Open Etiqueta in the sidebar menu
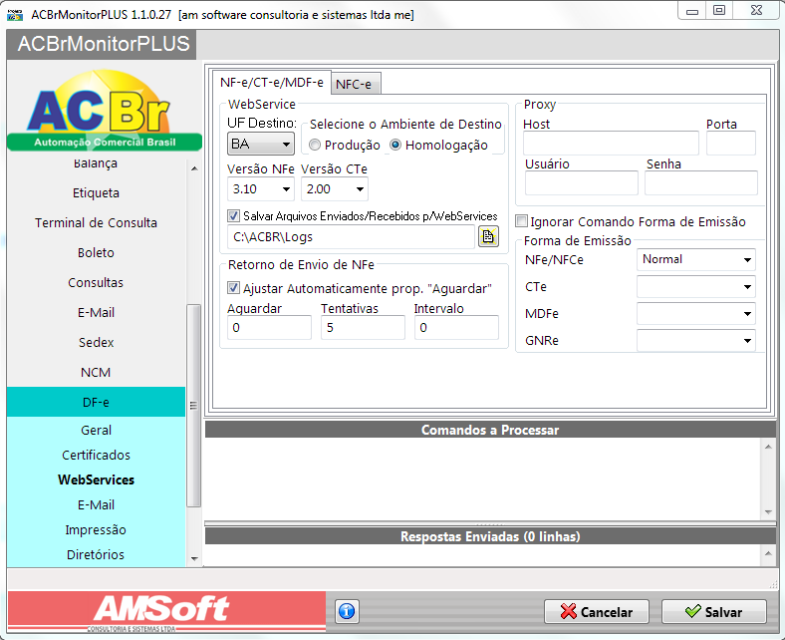The width and height of the screenshot is (785, 640). [96, 193]
